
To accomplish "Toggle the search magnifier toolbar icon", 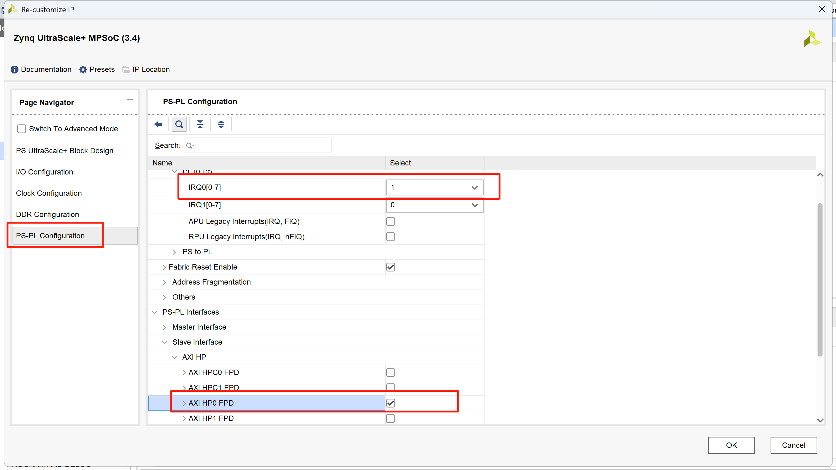I will coord(179,124).
